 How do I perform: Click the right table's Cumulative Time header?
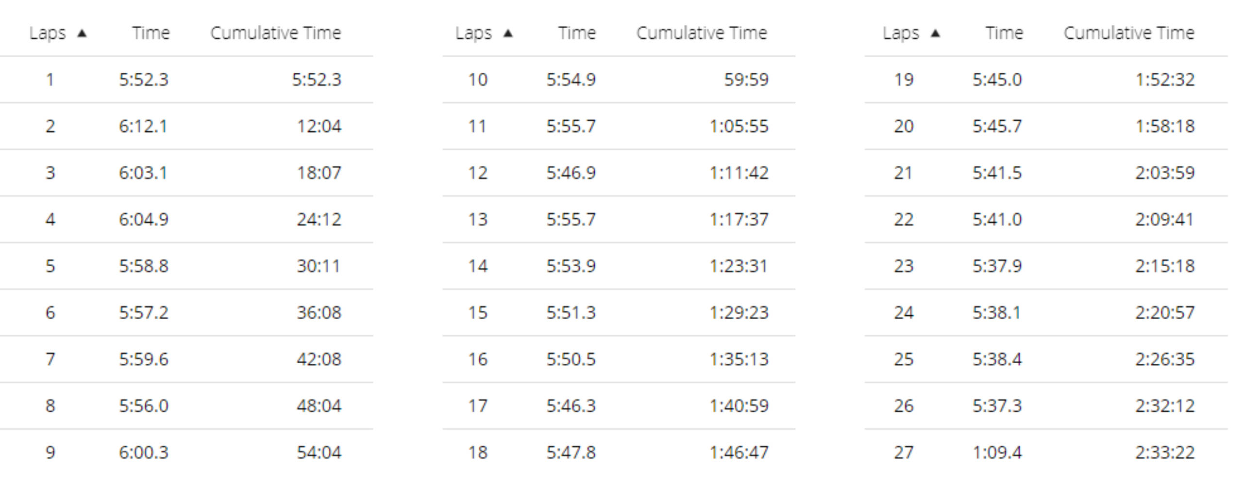(x=1129, y=33)
